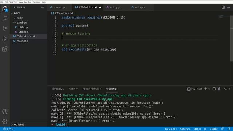This screenshot has width=233, height=131.
Task: Kill terminal with trash icon
Action: coord(219,89)
